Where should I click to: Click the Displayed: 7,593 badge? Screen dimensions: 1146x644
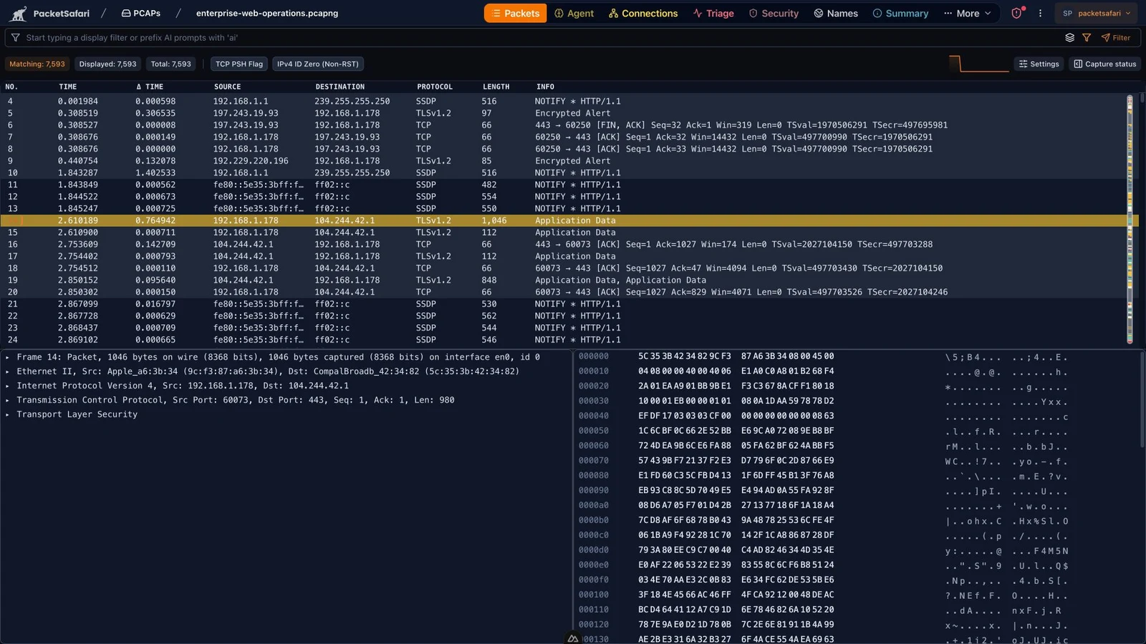(x=107, y=64)
